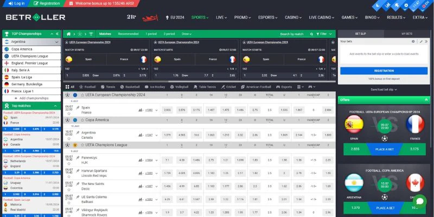This screenshot has height=217, width=434.
Task: Click the search magnifier icon
Action: pos(311,34)
